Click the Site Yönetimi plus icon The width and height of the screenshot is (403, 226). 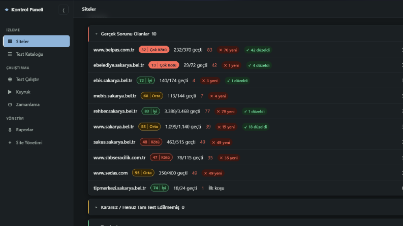(10, 142)
